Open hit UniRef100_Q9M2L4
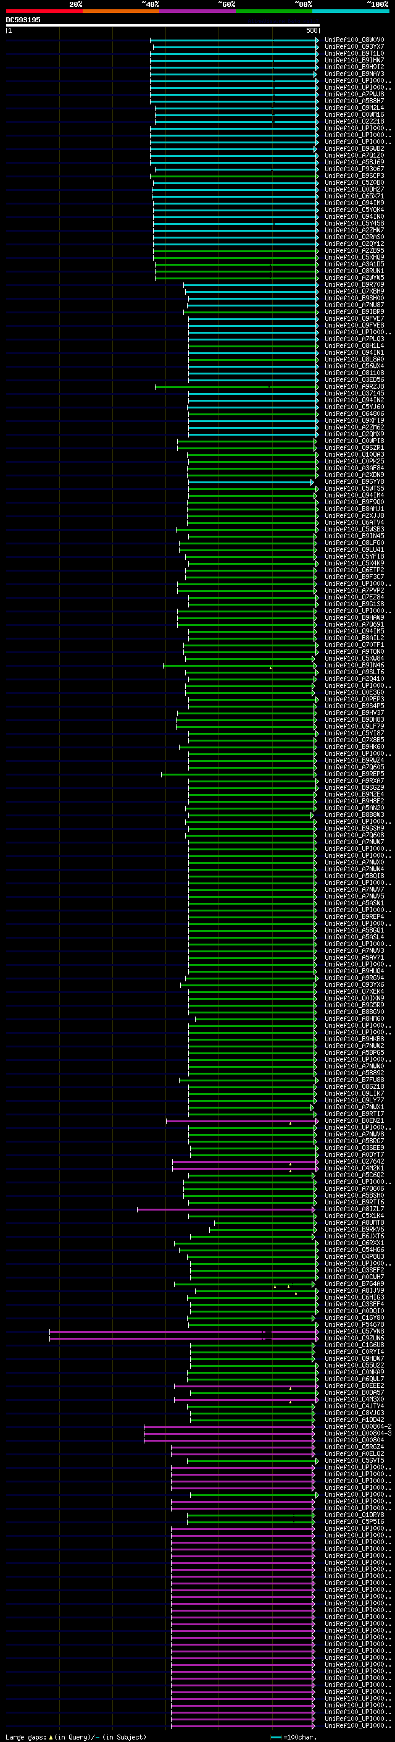 point(354,108)
